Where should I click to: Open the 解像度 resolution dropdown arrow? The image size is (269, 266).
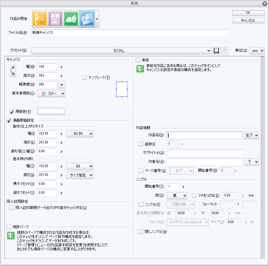pyautogui.click(x=62, y=85)
